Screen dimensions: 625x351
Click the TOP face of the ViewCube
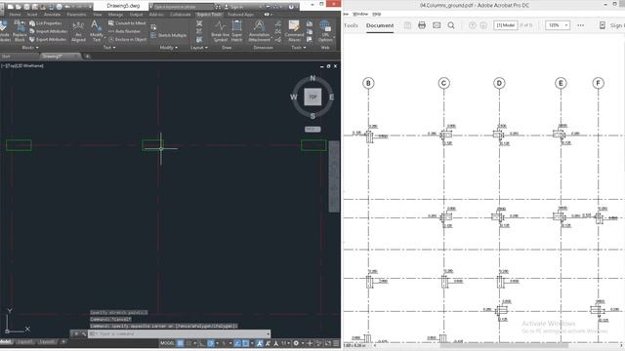(312, 97)
